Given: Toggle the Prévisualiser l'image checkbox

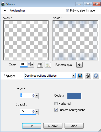Looking at the screenshot, I should point(67,10).
